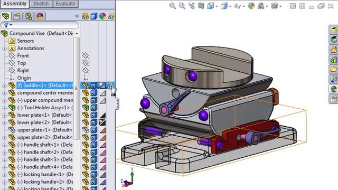This screenshot has height=190, width=338.
Task: Click lower plate<2> red appearance swatch
Action: click(x=102, y=122)
